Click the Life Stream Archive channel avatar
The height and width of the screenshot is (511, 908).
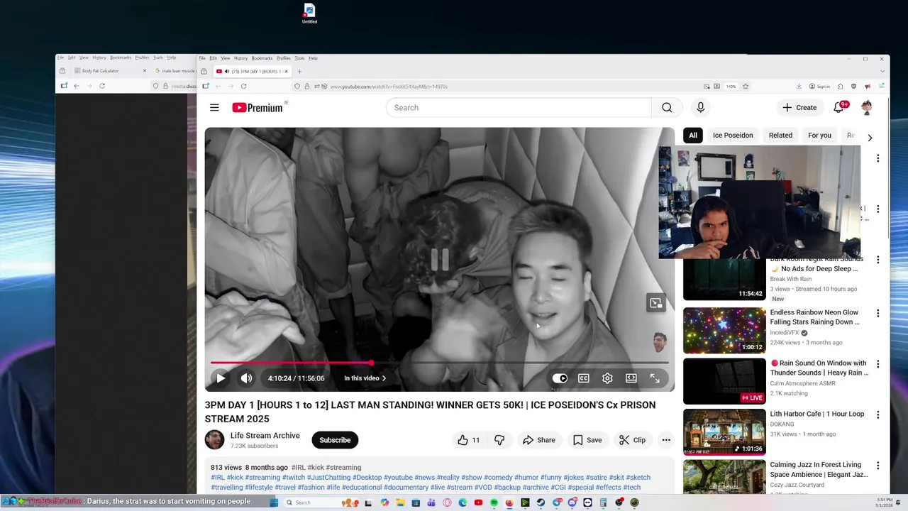[x=214, y=440]
